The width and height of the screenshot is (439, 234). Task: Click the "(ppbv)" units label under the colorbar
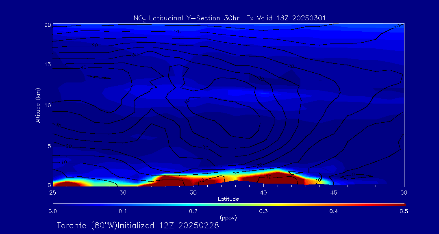click(228, 218)
